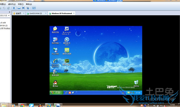The width and height of the screenshot is (180, 107).
Task: Select the '8 x64' VM in library
Action: tap(3, 23)
